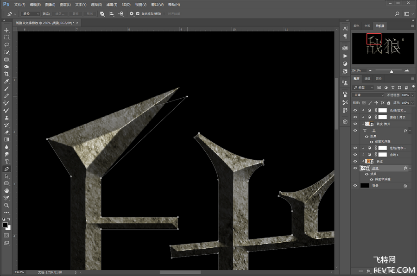
Task: Hide the 战狼 layer eye
Action: [x=355, y=168]
